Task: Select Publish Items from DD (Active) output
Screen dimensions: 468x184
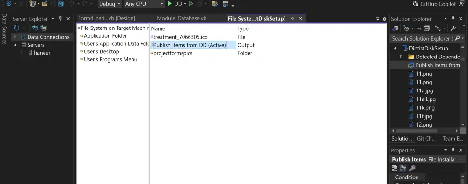Action: (x=190, y=45)
